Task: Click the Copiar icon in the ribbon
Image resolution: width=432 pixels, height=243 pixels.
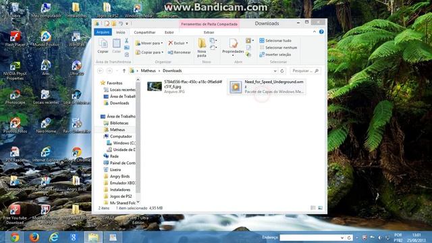Action: point(103,44)
